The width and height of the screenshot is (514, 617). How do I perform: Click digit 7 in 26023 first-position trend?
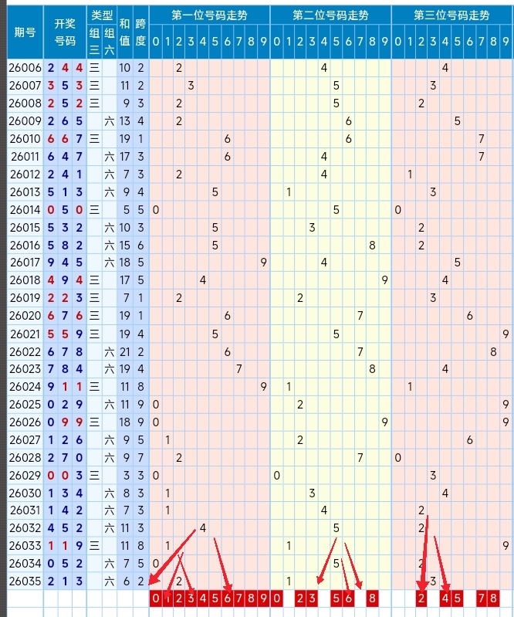coord(239,369)
